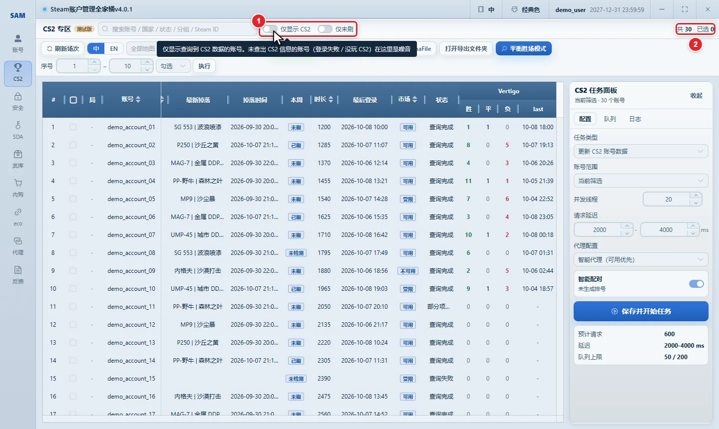Focus the account search input field
Image resolution: width=719 pixels, height=429 pixels.
[178, 29]
